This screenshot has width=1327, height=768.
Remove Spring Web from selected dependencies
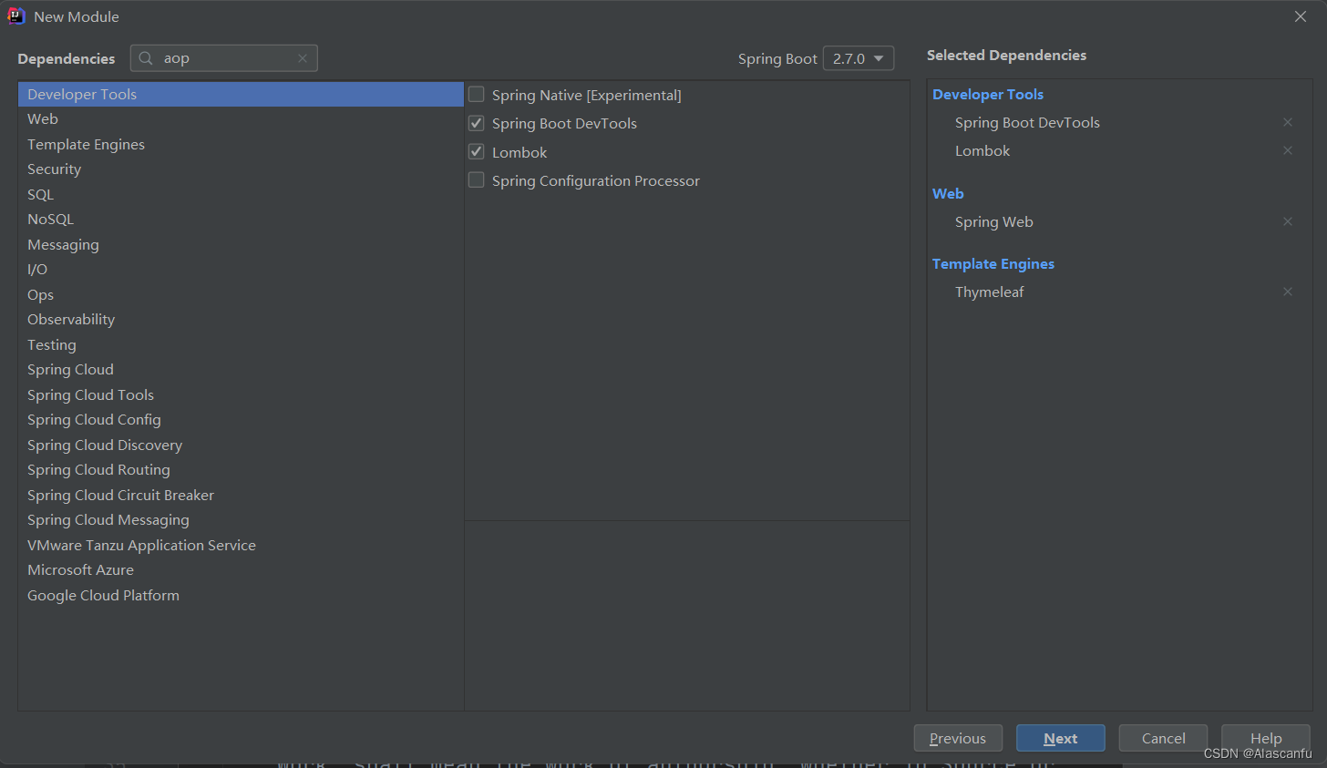1288,221
